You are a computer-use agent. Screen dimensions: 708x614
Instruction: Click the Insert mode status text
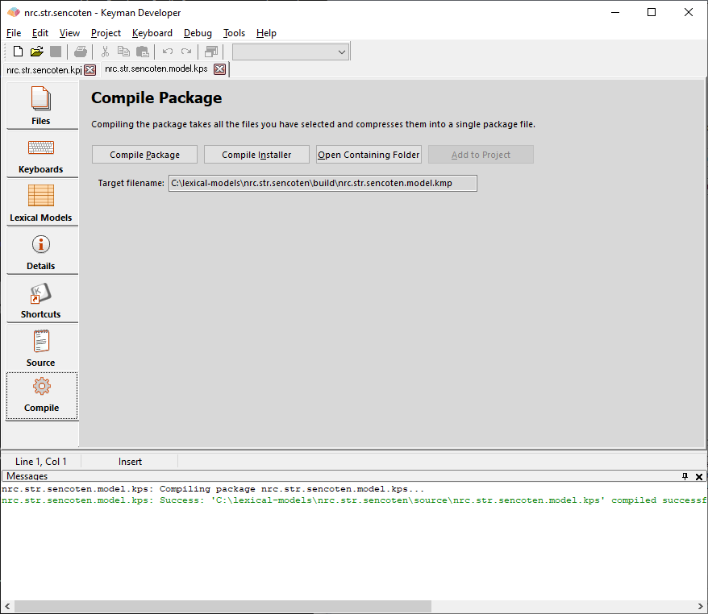(130, 462)
